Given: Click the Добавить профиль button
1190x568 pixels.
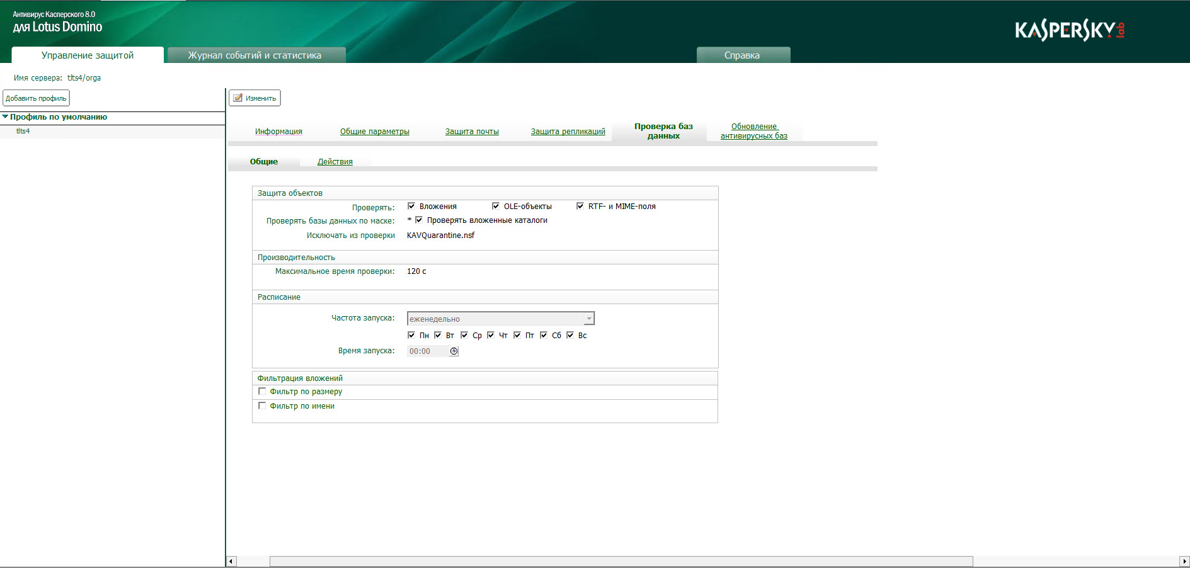Looking at the screenshot, I should (x=36, y=98).
